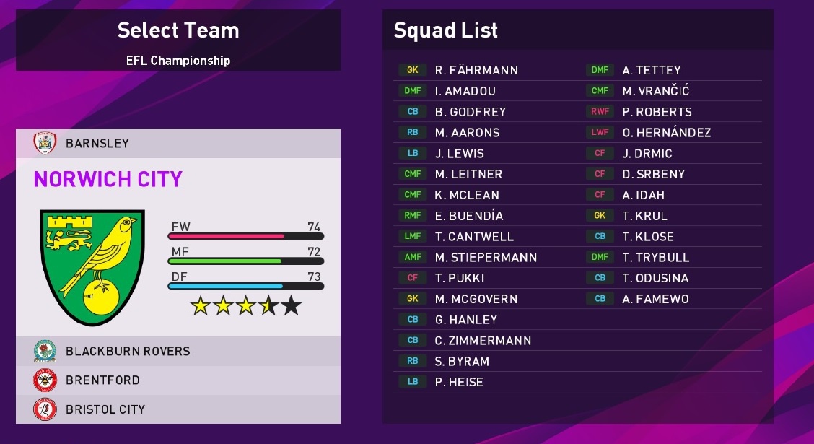Choose Bristol City in the team list
This screenshot has width=814, height=444.
click(105, 409)
